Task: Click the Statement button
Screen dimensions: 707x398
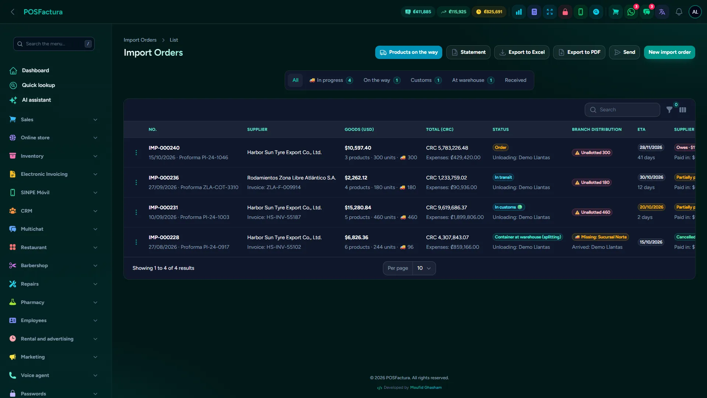Action: [468, 52]
